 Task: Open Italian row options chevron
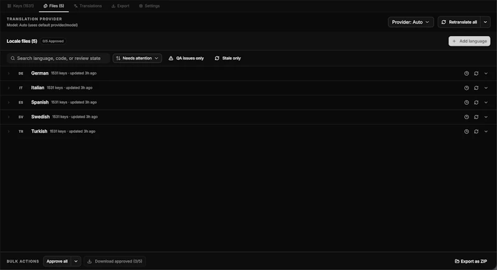click(486, 88)
